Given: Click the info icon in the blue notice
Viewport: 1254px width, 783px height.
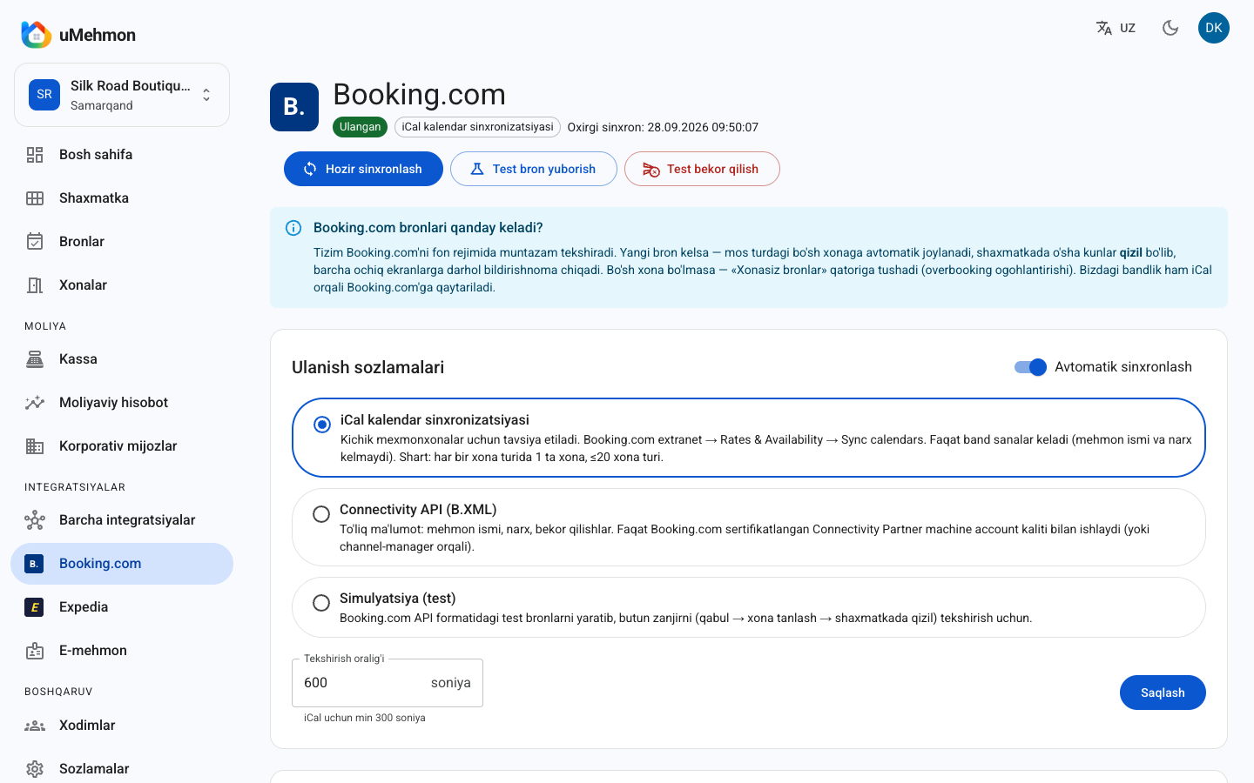Looking at the screenshot, I should [x=293, y=228].
